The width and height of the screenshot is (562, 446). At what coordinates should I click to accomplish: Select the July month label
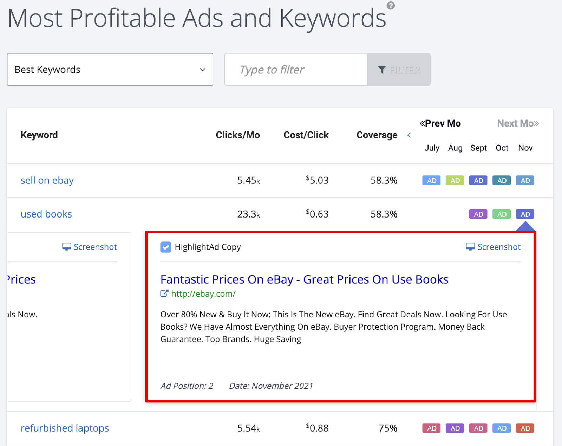tap(432, 148)
